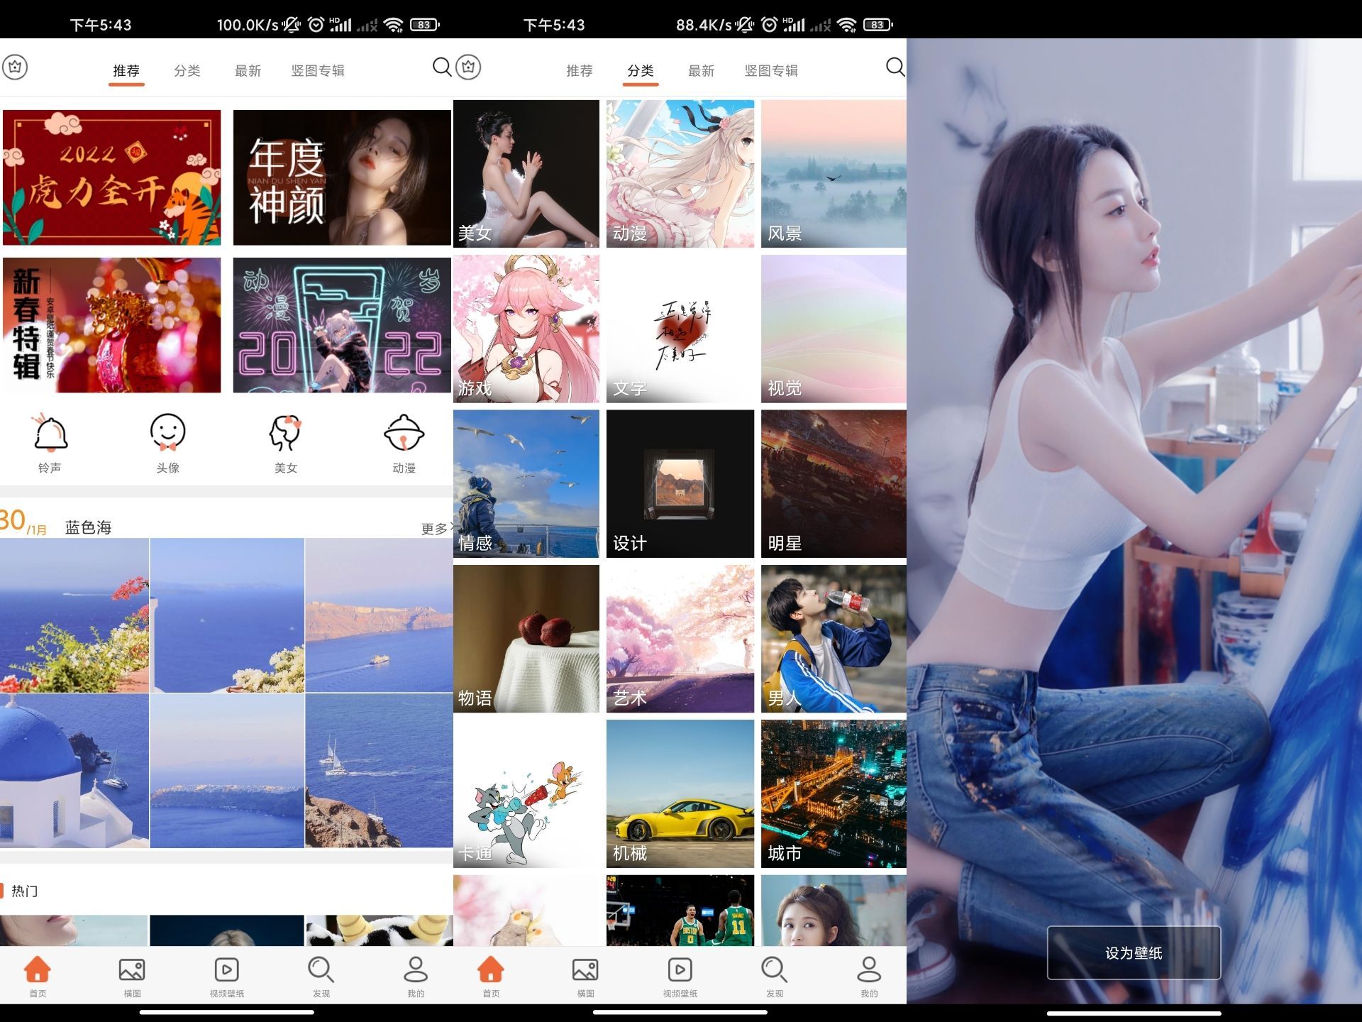Select the 热门 section heading

tap(25, 891)
